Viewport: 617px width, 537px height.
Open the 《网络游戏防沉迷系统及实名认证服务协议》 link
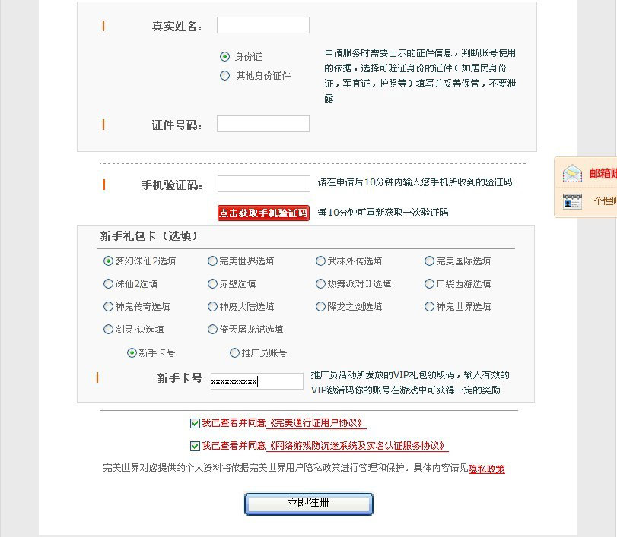click(x=357, y=446)
